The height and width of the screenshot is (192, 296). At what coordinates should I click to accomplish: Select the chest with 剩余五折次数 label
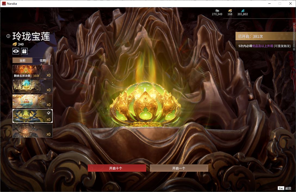point(32,71)
